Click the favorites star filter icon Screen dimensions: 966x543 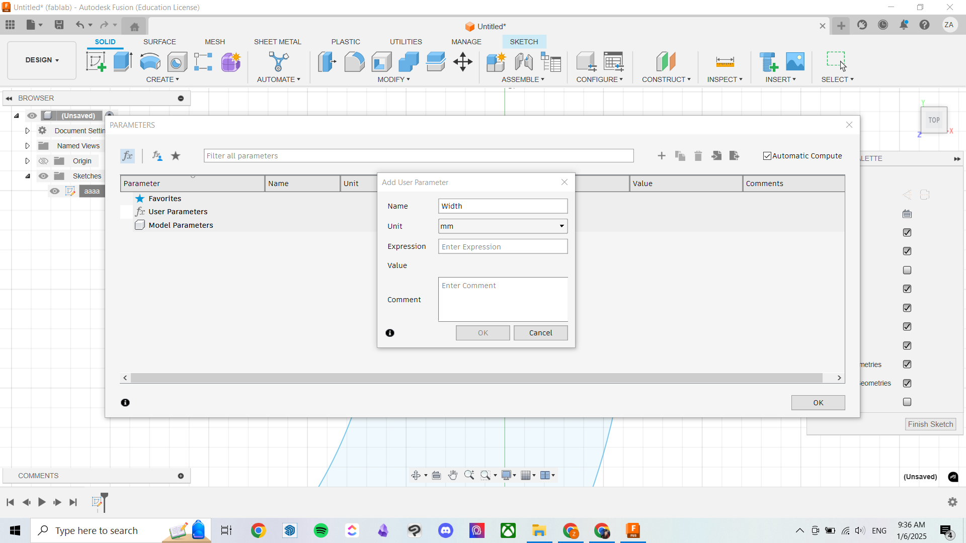click(x=176, y=156)
